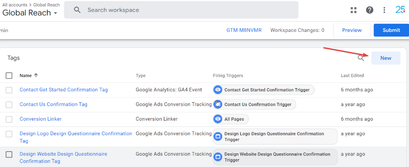Check the Contact Get Started Confirmation Tag row
The height and width of the screenshot is (167, 409).
(x=9, y=90)
